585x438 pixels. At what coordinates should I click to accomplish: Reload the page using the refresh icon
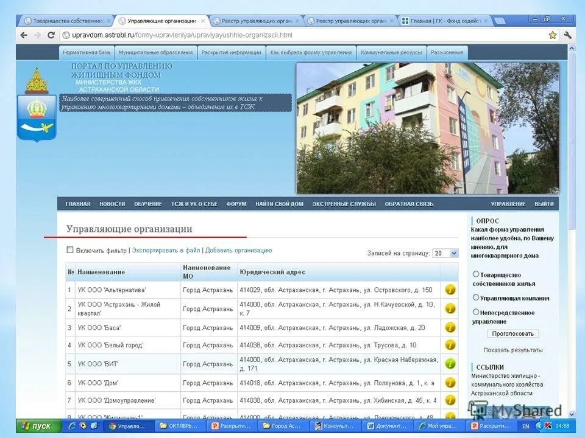(52, 35)
